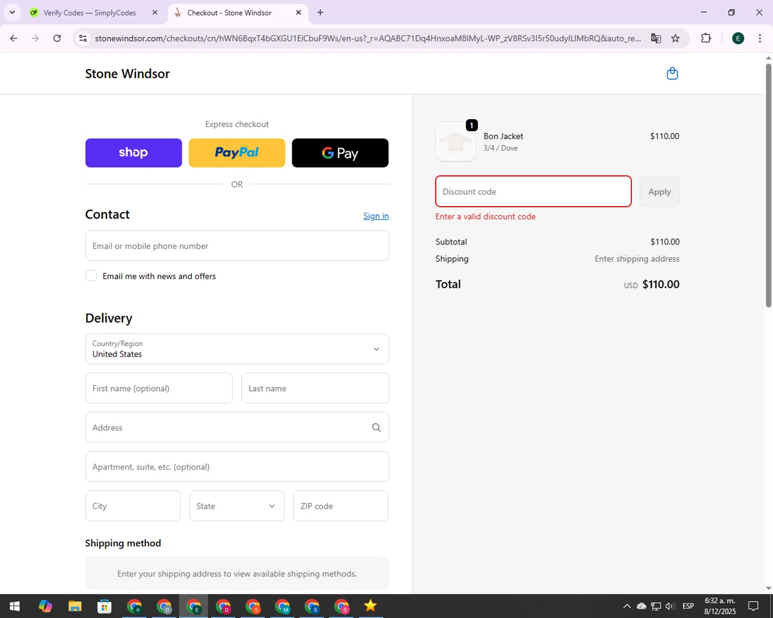Click the First name (optional) field
This screenshot has height=618, width=773.
[159, 388]
